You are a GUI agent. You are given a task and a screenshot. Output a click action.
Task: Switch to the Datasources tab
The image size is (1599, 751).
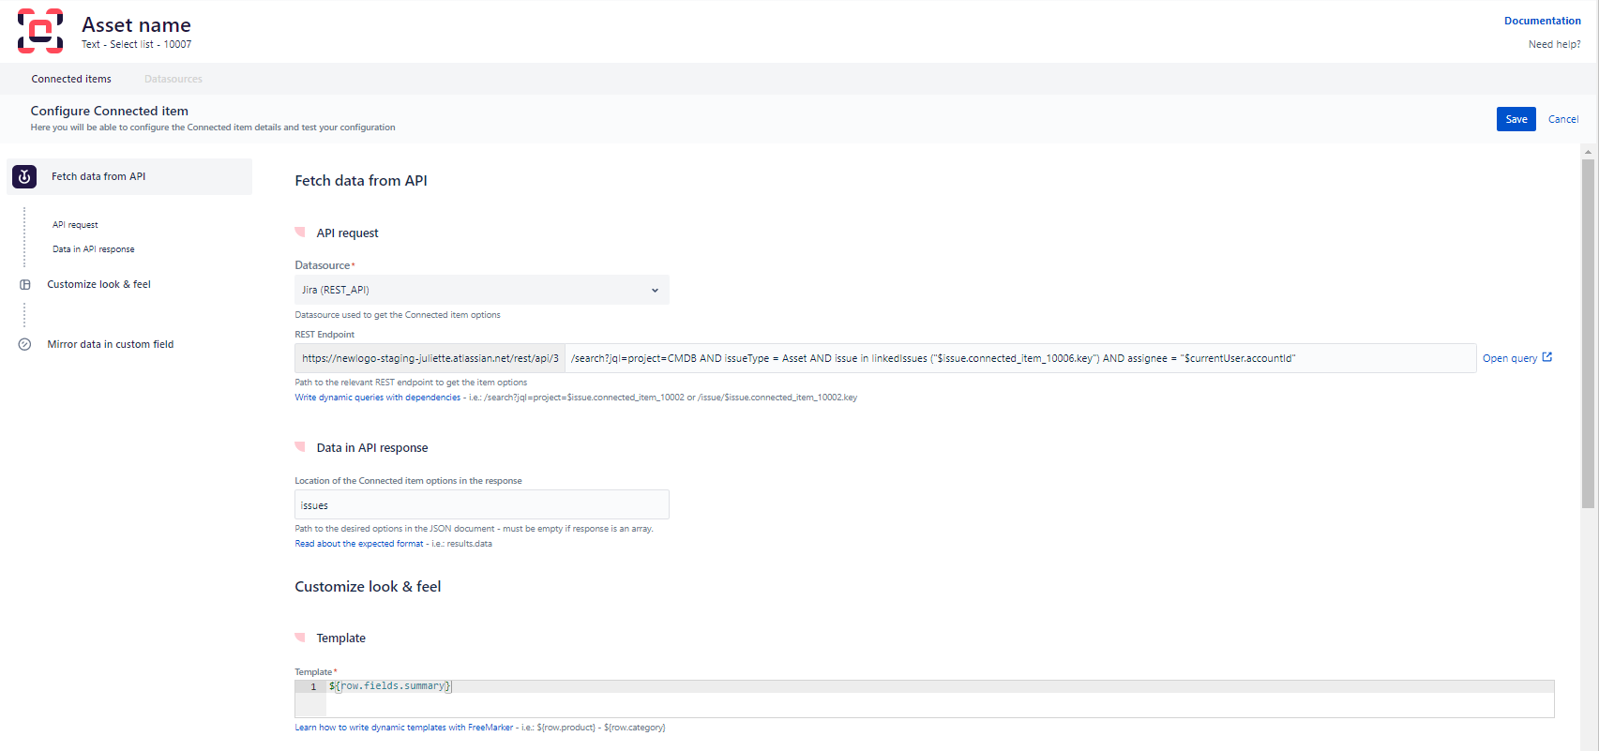point(173,79)
